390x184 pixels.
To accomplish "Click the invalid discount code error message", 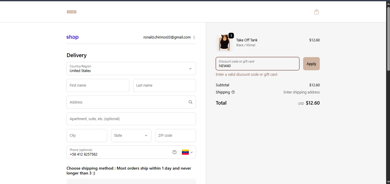I will pyautogui.click(x=246, y=74).
